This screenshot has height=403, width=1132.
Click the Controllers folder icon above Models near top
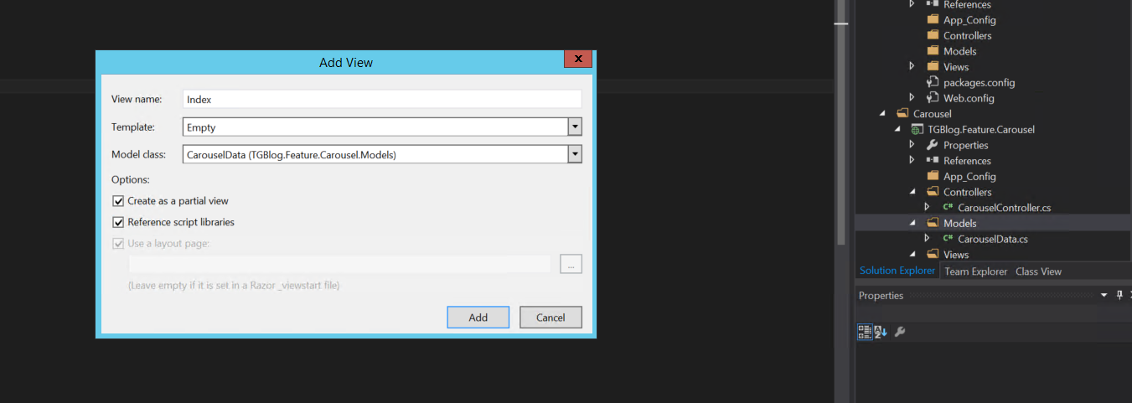coord(932,35)
